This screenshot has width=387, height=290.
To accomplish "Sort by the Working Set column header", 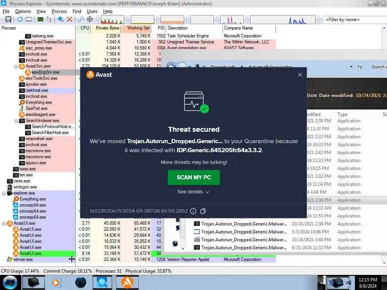I will point(136,28).
